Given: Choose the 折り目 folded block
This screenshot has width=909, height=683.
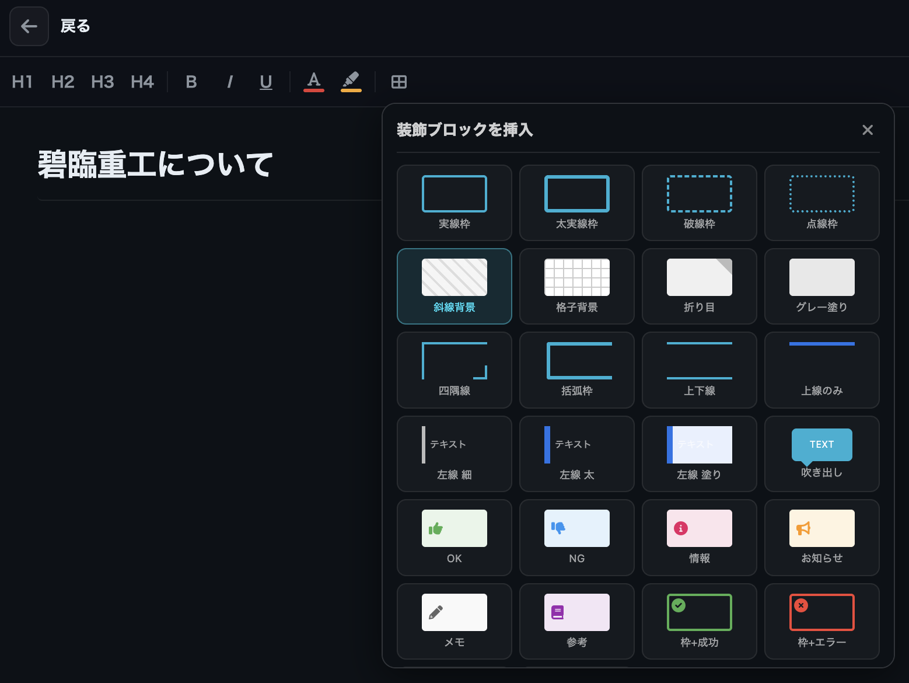Looking at the screenshot, I should pyautogui.click(x=700, y=286).
